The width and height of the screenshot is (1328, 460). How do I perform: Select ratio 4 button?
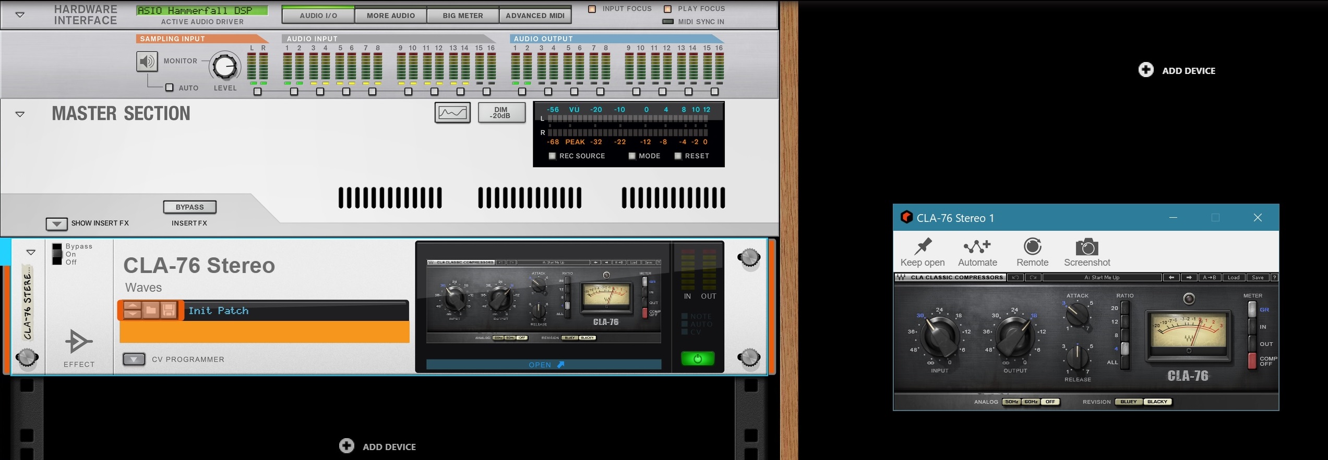1125,349
